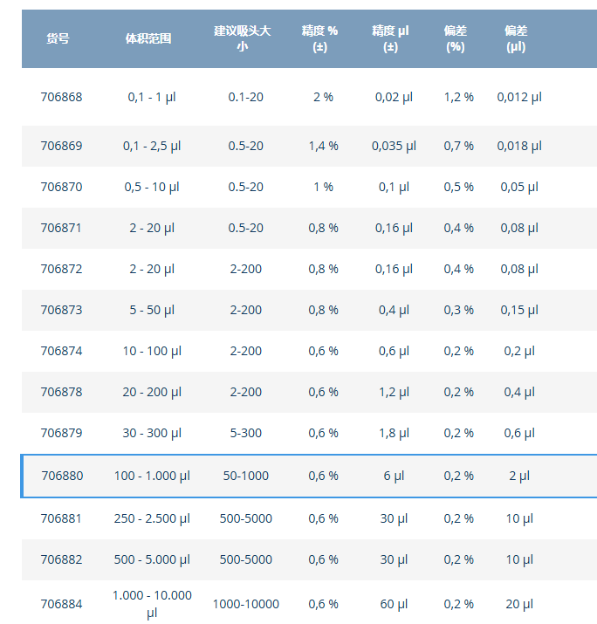Image resolution: width=597 pixels, height=624 pixels.
Task: Click the 1000-10000 tip size cell
Action: click(246, 604)
